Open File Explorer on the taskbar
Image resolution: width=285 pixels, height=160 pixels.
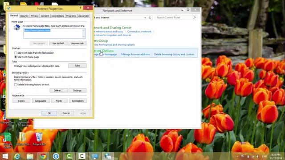click(30, 156)
